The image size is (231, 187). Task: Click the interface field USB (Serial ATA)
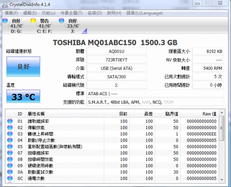point(116,68)
